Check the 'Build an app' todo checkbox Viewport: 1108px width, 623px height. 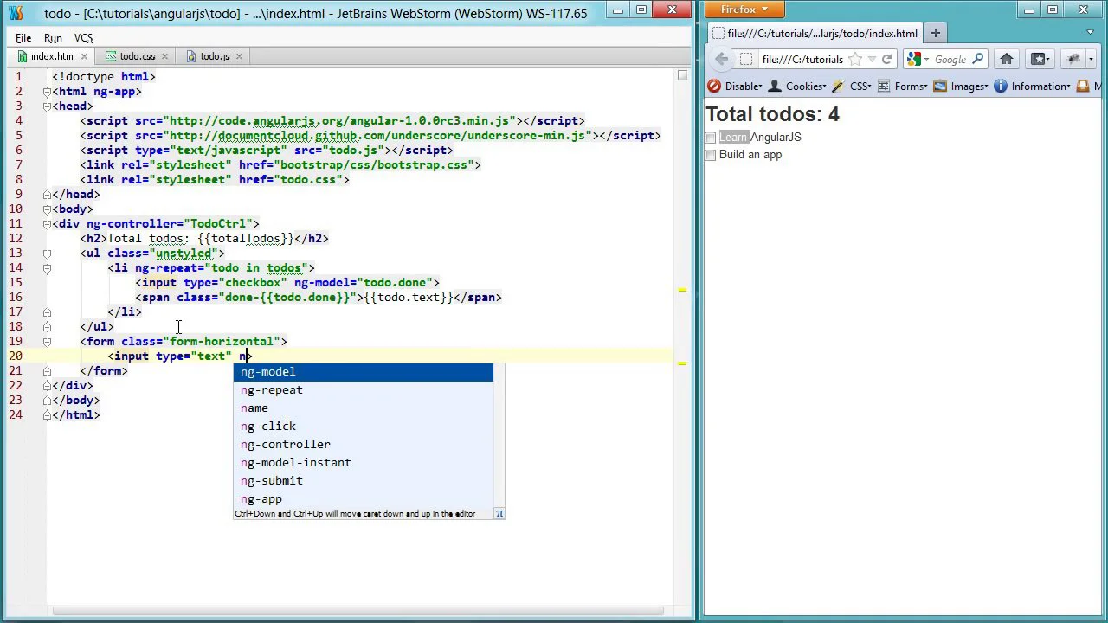(x=711, y=155)
